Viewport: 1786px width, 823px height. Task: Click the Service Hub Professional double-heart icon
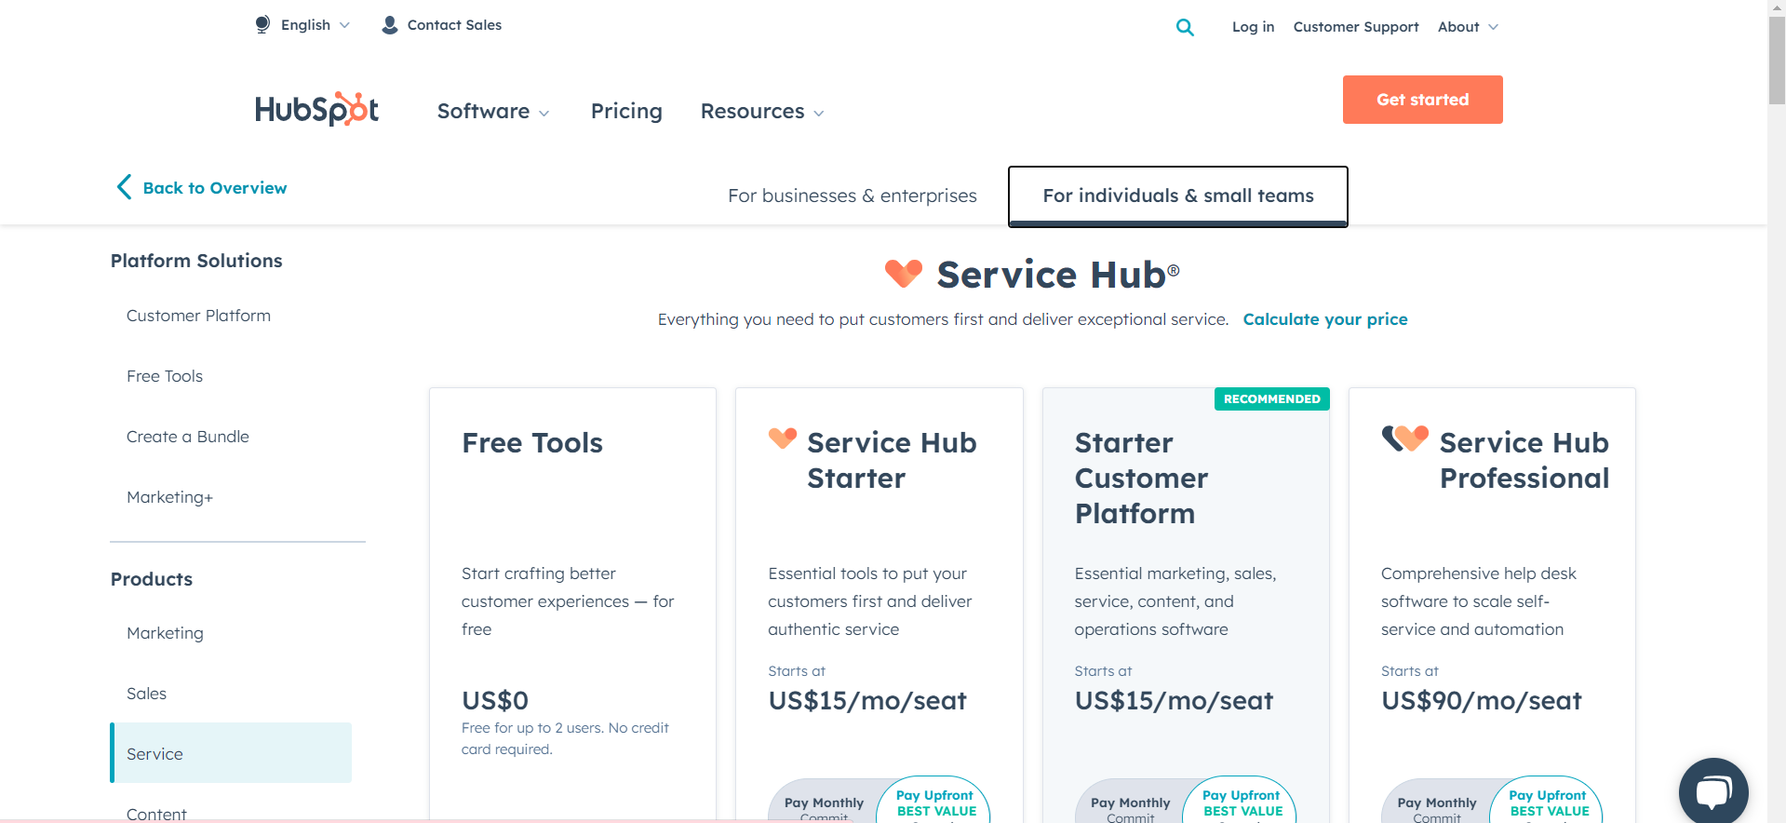tap(1405, 438)
